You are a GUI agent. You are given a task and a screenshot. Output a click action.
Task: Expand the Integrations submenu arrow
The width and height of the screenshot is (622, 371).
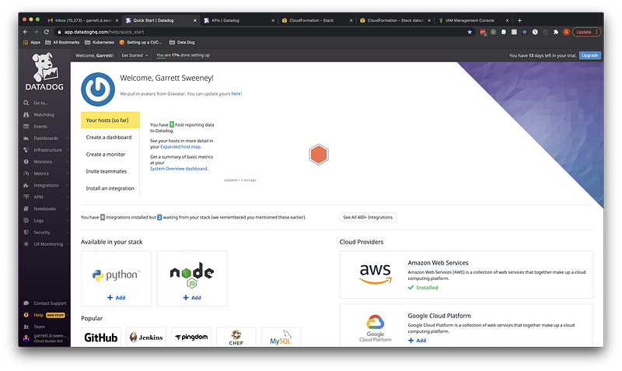click(68, 185)
